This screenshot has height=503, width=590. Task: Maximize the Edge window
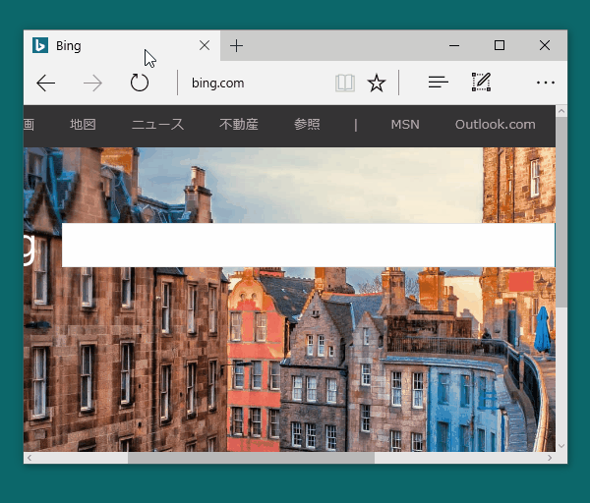[x=500, y=45]
